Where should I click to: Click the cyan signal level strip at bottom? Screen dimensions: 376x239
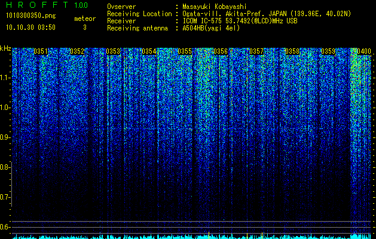[x=191, y=237]
